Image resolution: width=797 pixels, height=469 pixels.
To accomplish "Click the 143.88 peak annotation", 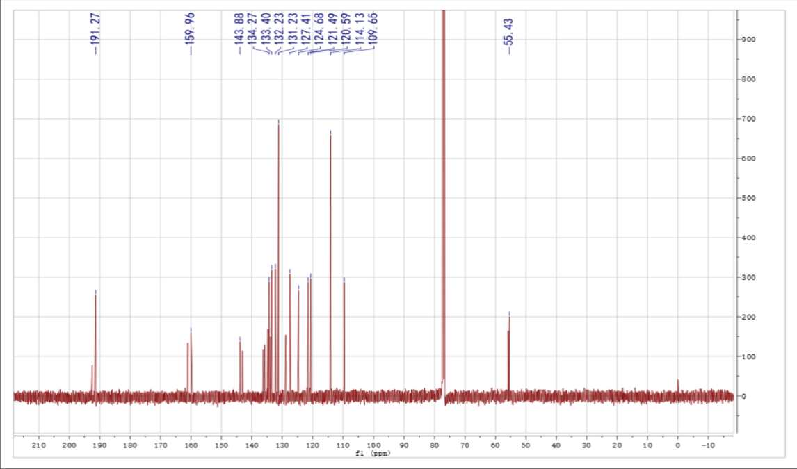I will tap(240, 33).
